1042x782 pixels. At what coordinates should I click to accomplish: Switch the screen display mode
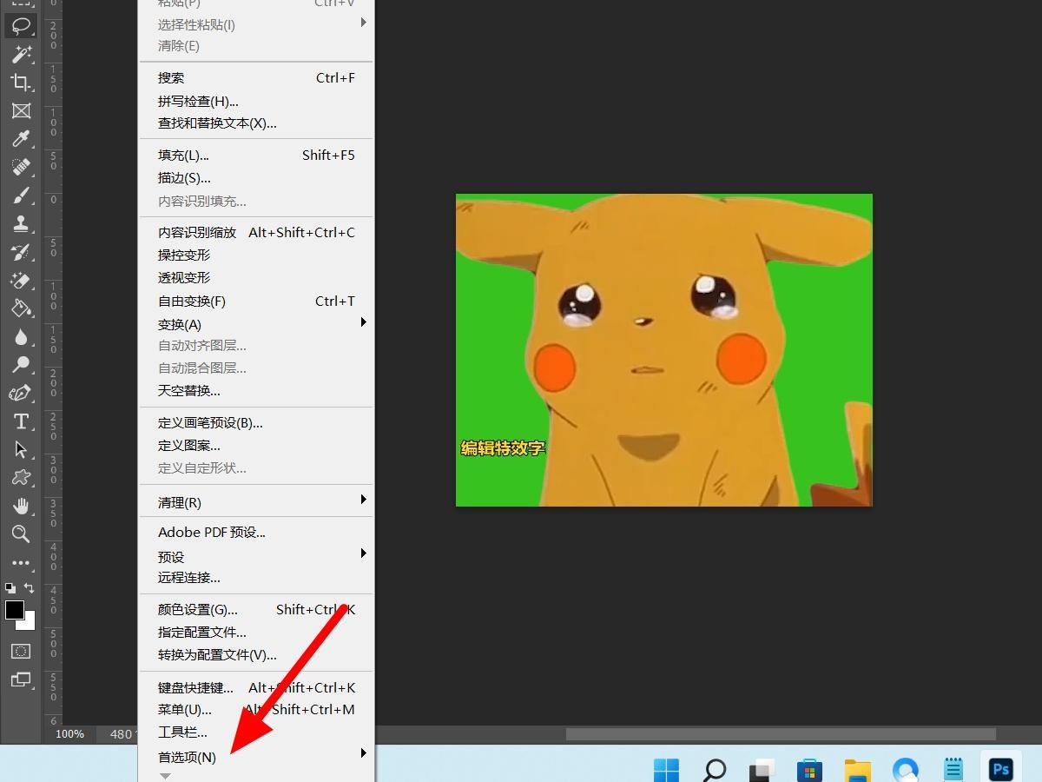[x=22, y=679]
